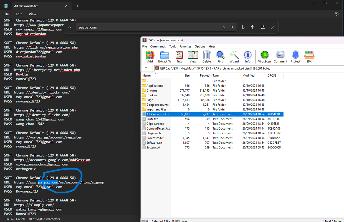
Task: Click the search magnifier in find bar
Action: point(232,27)
